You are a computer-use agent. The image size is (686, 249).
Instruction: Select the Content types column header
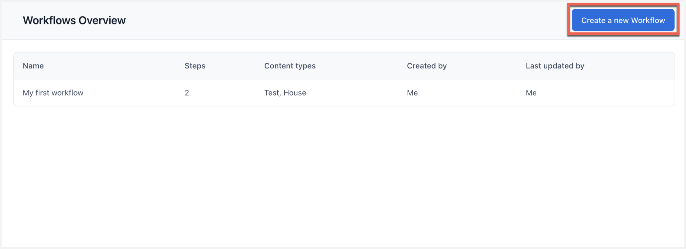click(290, 66)
